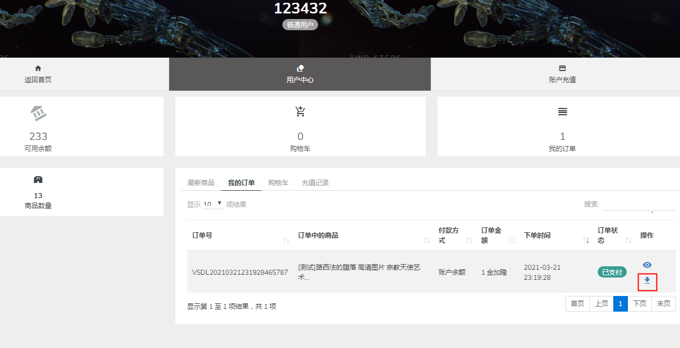This screenshot has width=680, height=348.
Task: Go to 首页 in pagination
Action: 577,304
